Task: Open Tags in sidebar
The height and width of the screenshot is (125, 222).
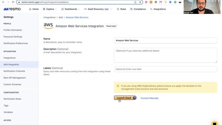Action: [6, 106]
